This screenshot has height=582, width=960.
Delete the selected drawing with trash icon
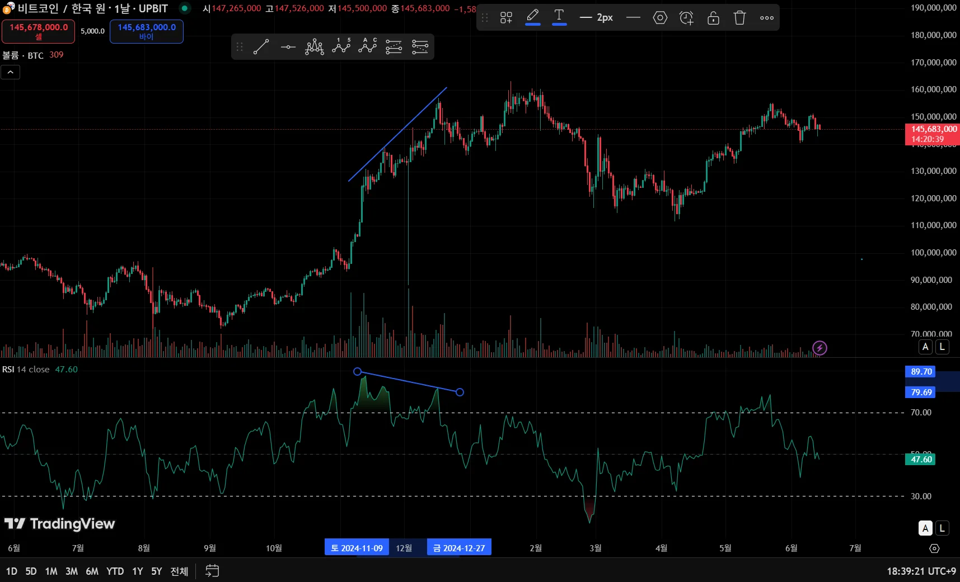[x=739, y=18]
